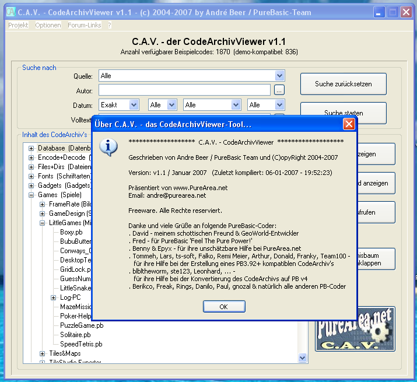Expand the Log-PC tree node
Image resolution: width=417 pixels, height=382 pixels.
tap(53, 297)
